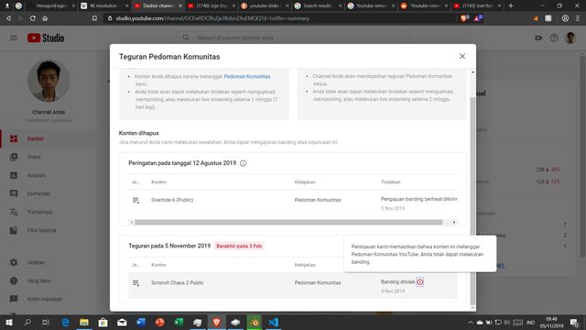Screen dimensions: 586x330
Task: Click the Brave shields lion icon
Action: pyautogui.click(x=464, y=18)
